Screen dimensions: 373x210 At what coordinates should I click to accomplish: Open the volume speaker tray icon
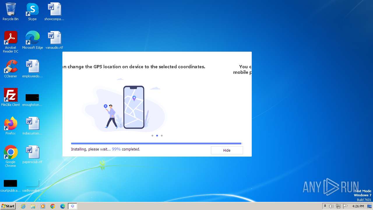pyautogui.click(x=331, y=206)
